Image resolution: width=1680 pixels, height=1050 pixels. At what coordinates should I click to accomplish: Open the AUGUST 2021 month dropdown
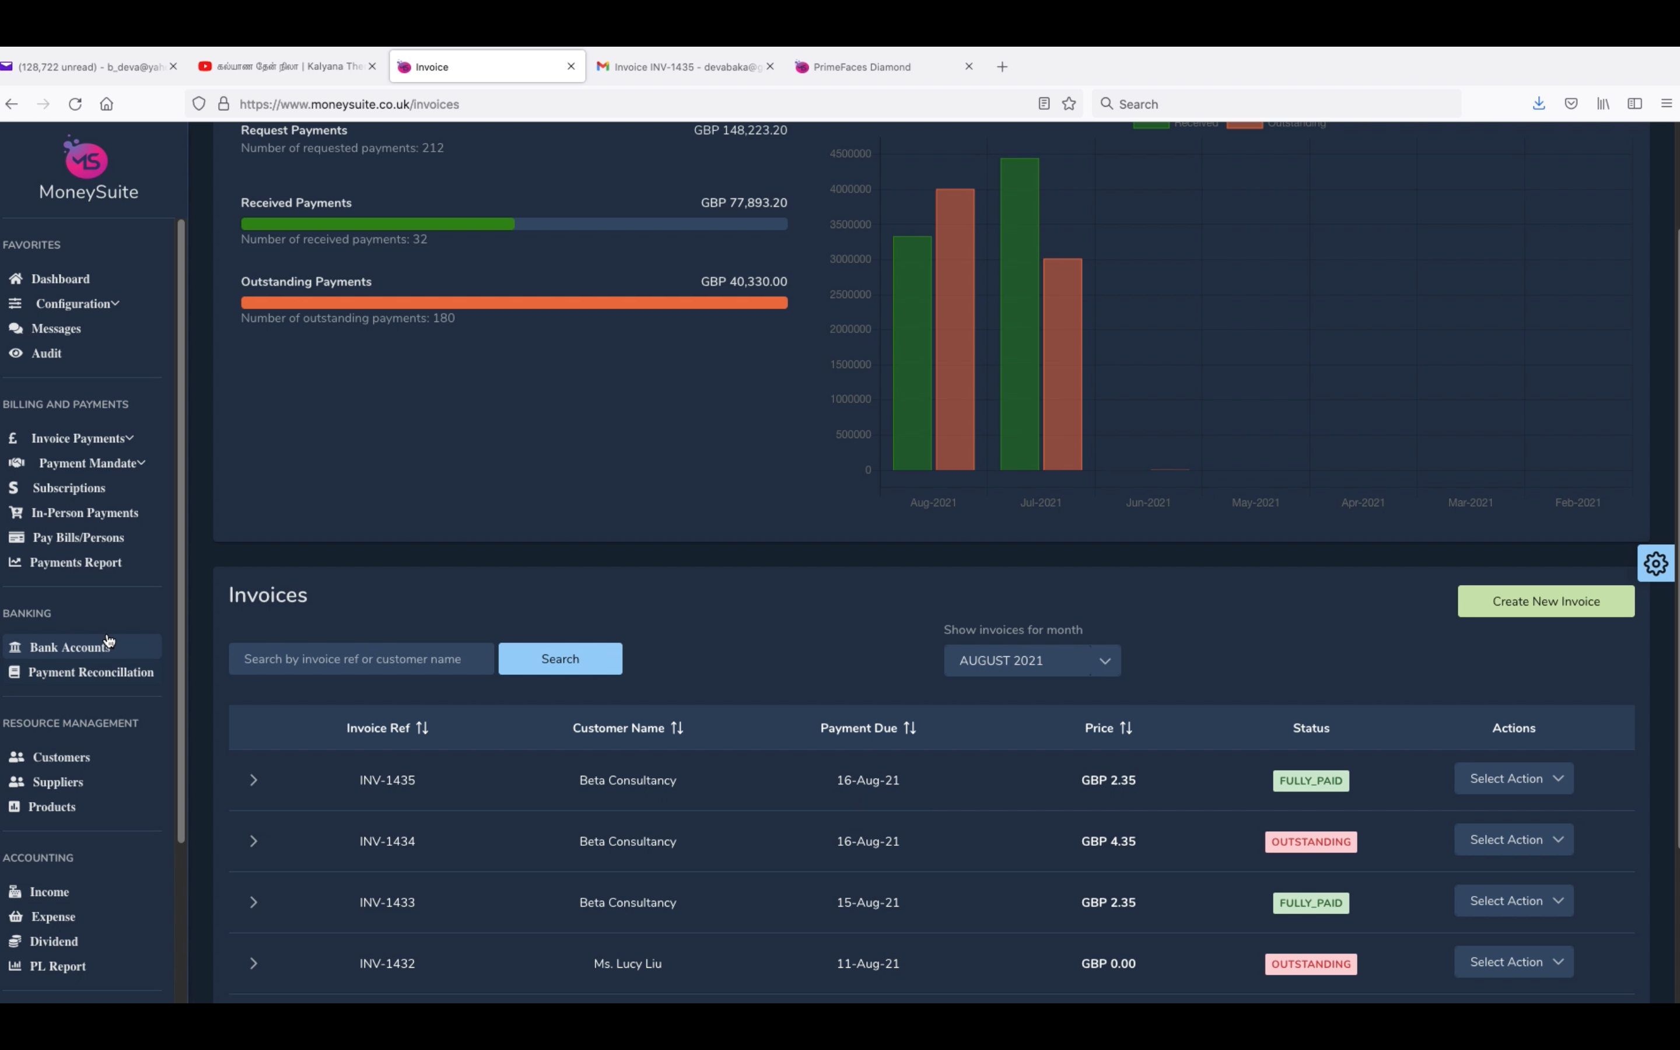point(1031,660)
